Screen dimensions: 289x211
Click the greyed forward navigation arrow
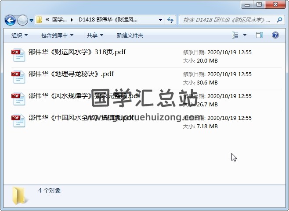(x=22, y=20)
